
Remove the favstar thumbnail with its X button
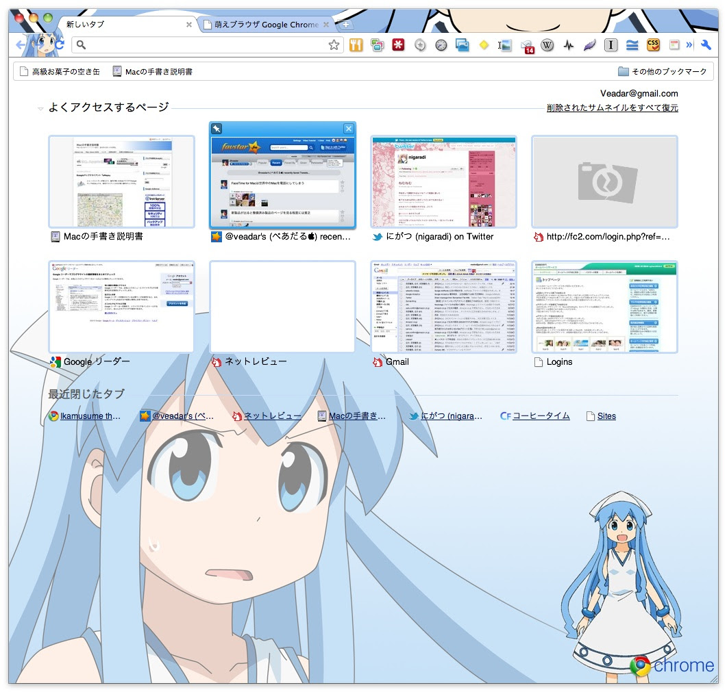coord(349,129)
